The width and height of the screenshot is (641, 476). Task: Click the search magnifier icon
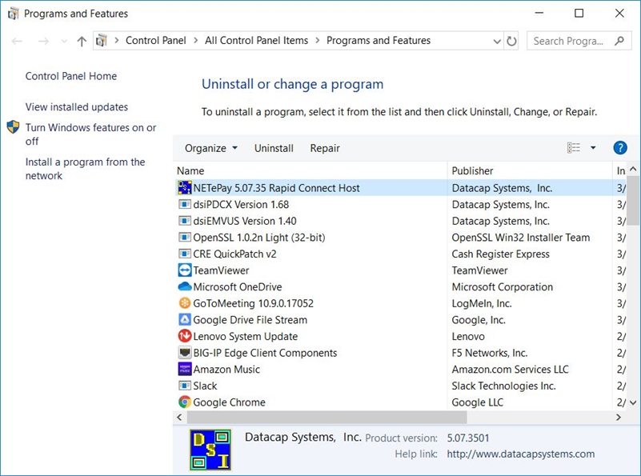619,41
